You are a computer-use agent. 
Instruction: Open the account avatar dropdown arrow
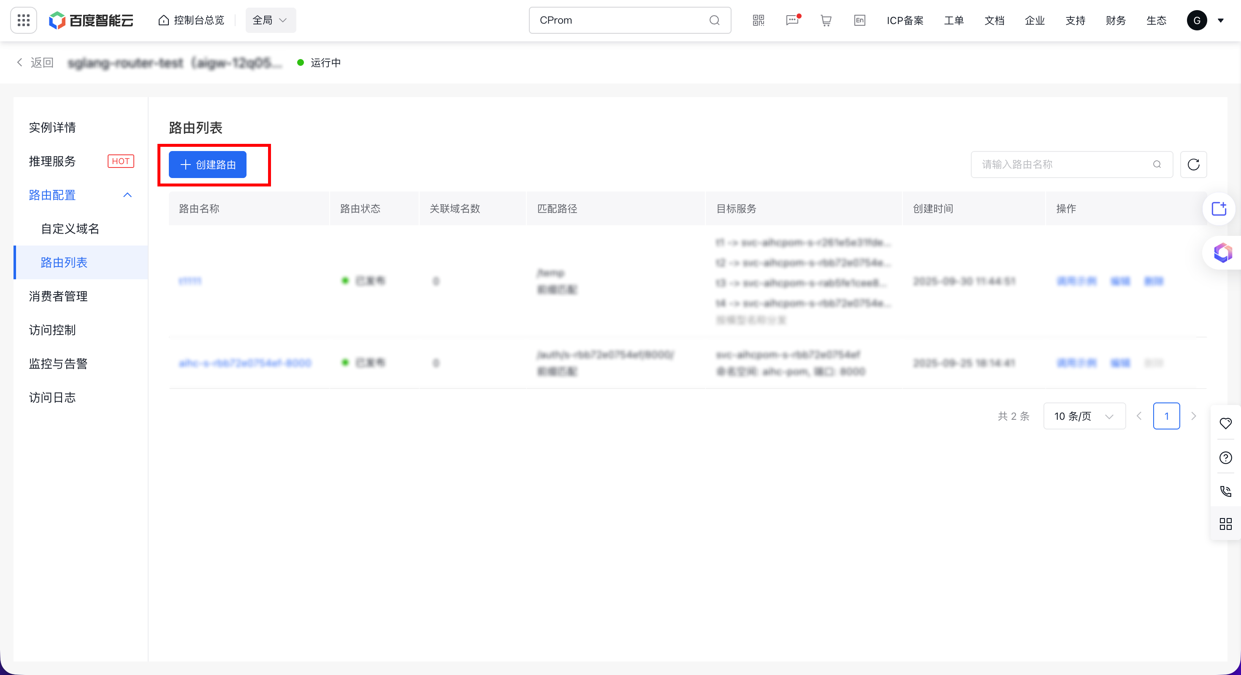(x=1221, y=20)
